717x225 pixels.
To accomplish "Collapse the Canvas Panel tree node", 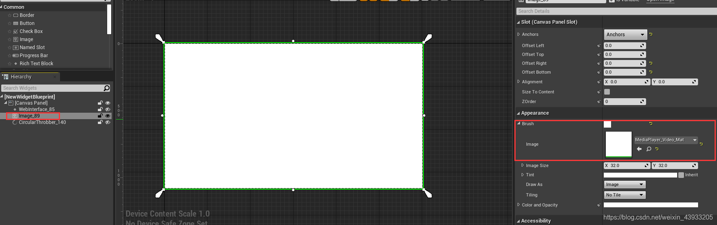I will (x=6, y=103).
